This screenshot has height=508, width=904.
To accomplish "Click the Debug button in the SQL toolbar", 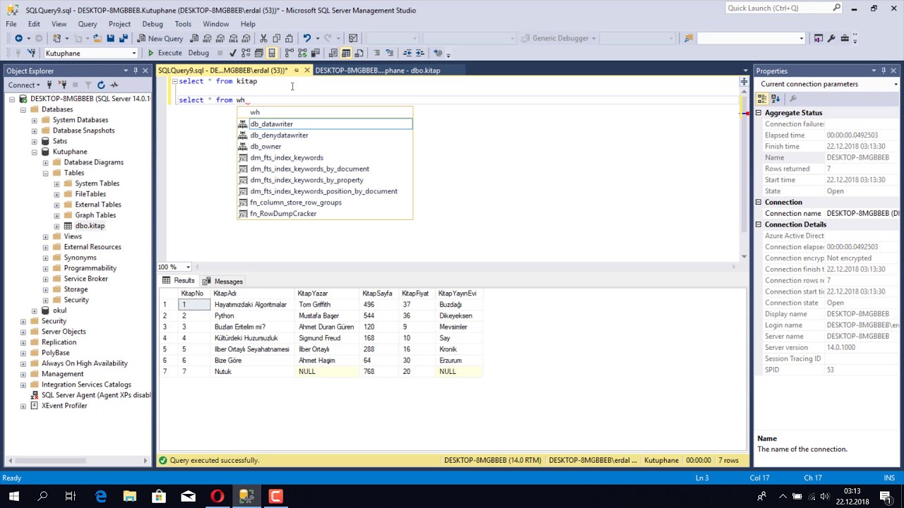I will 198,53.
